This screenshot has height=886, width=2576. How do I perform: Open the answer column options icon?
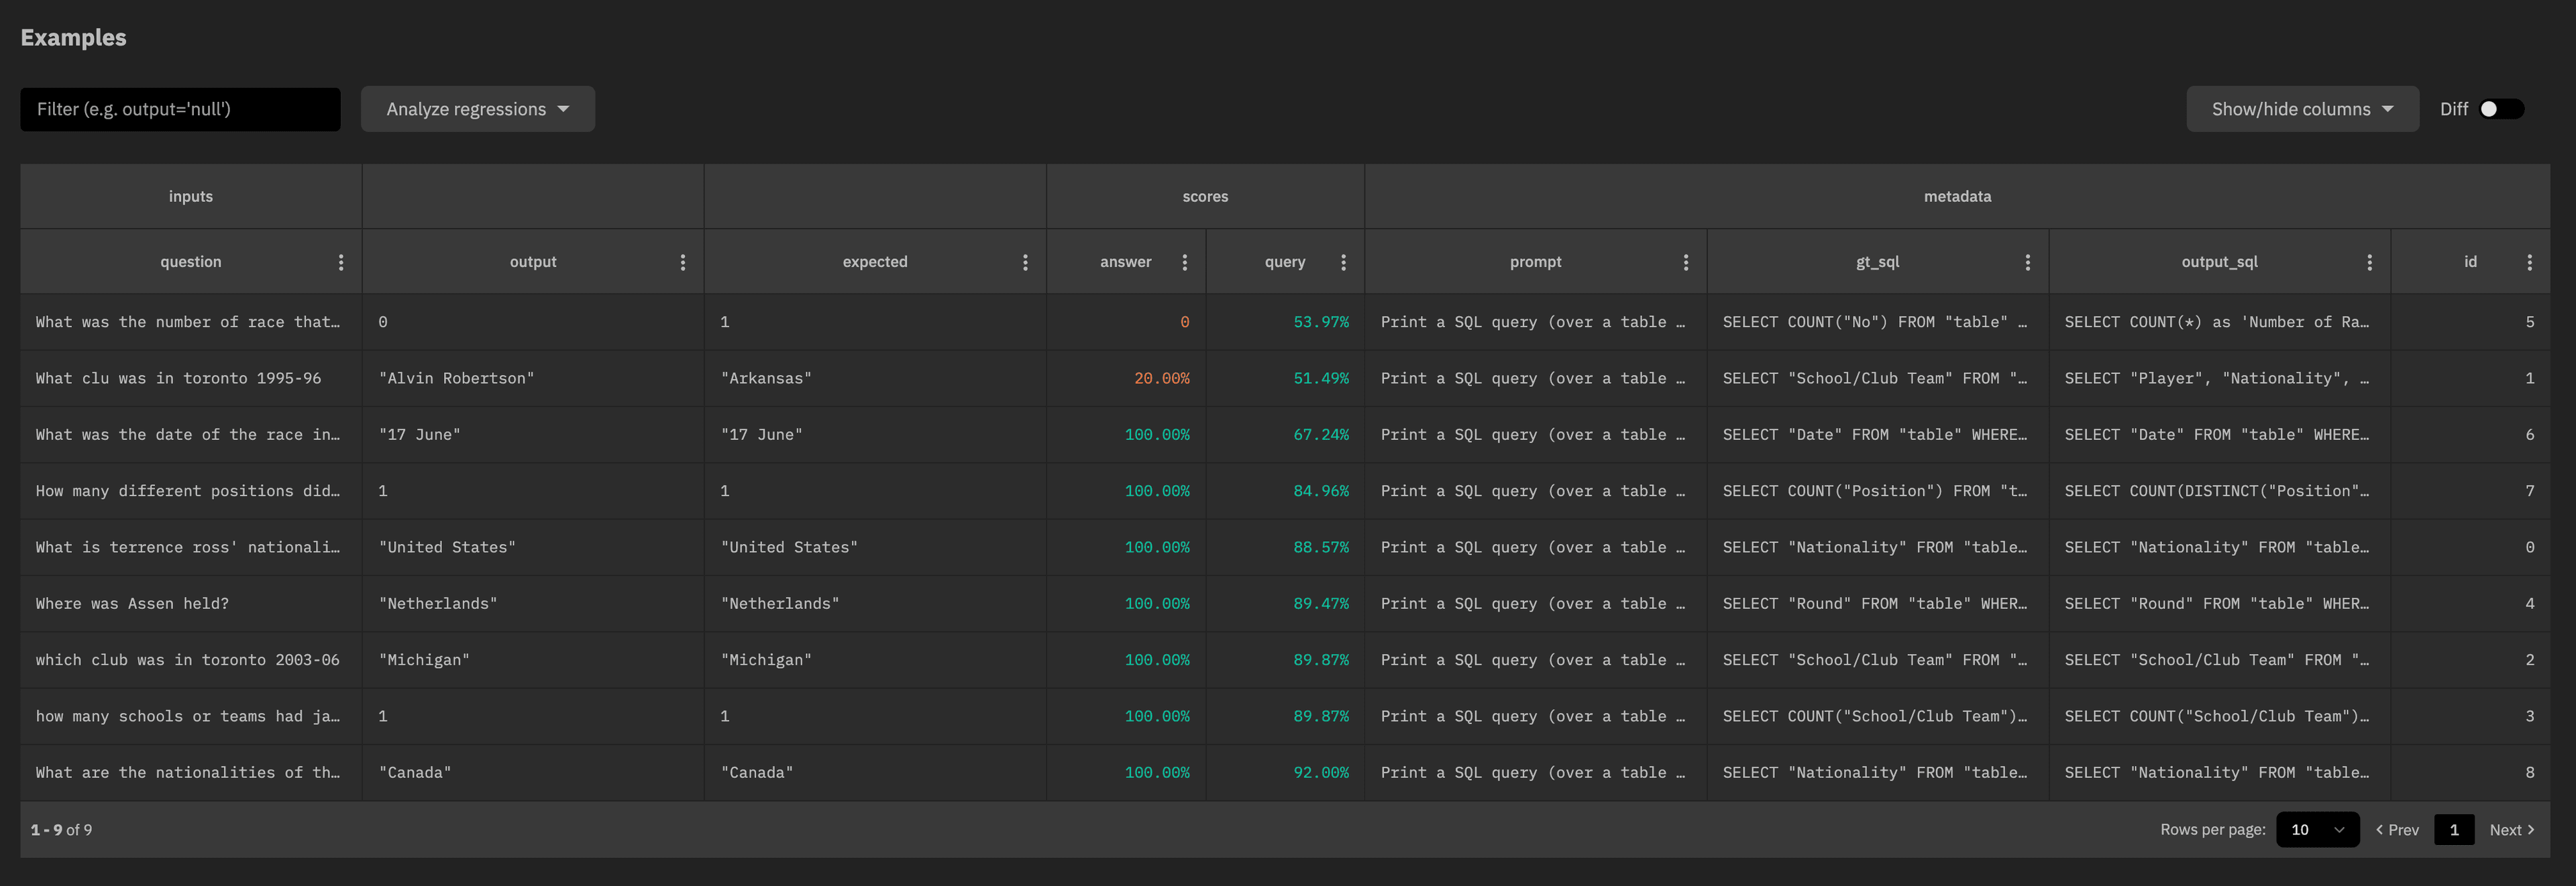(1185, 262)
